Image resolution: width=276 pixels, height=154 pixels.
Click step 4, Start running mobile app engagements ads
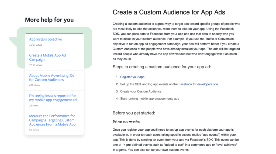tap(149, 99)
